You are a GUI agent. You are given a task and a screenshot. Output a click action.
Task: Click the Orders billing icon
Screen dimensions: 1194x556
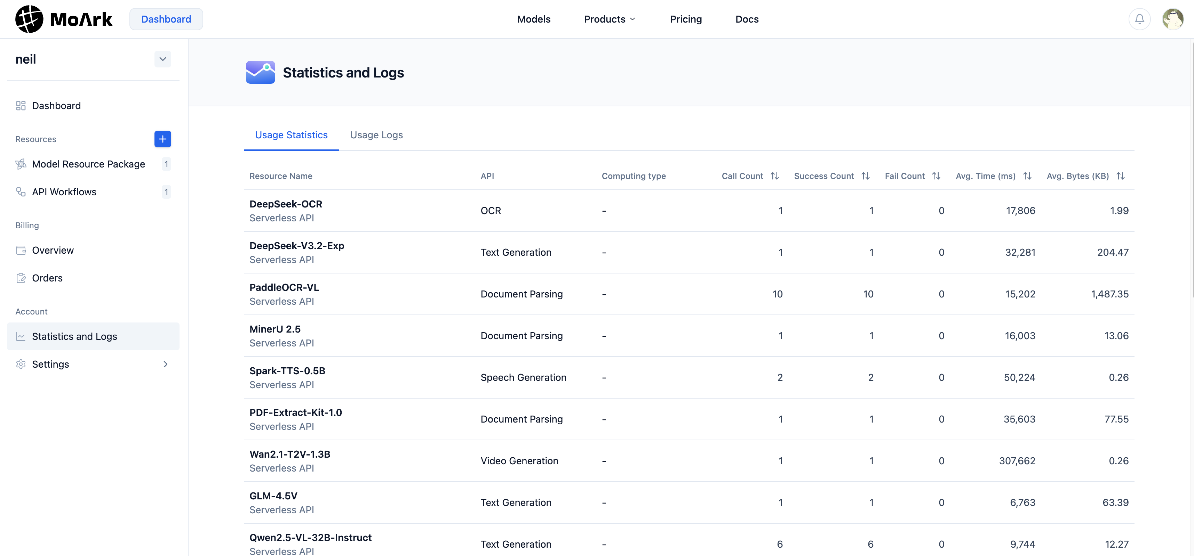coord(21,278)
